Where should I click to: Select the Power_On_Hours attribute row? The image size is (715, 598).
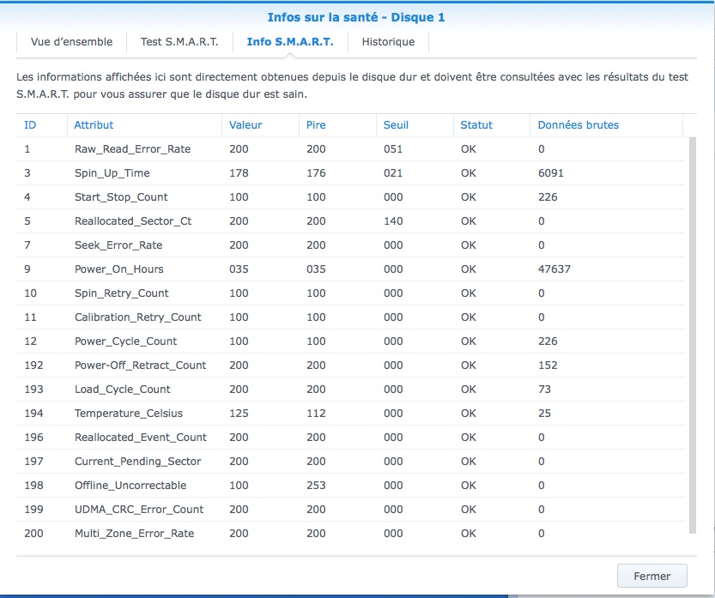coord(118,269)
